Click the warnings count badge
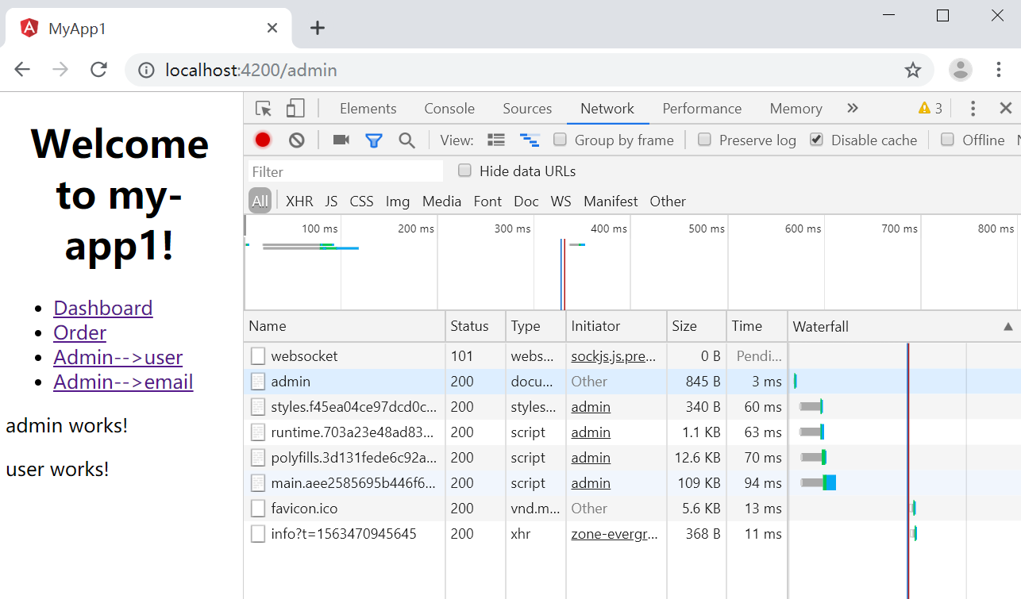This screenshot has height=599, width=1021. 930,109
